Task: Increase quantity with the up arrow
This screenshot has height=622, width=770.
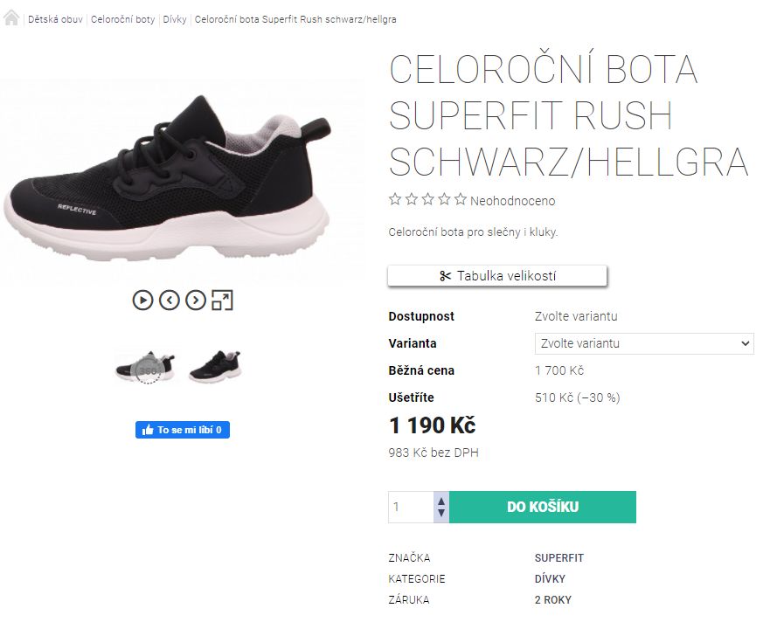Action: [441, 501]
